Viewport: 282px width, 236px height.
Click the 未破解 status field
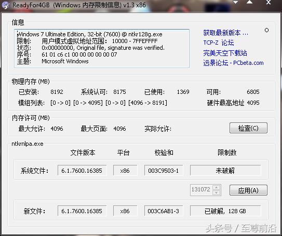(x=225, y=171)
